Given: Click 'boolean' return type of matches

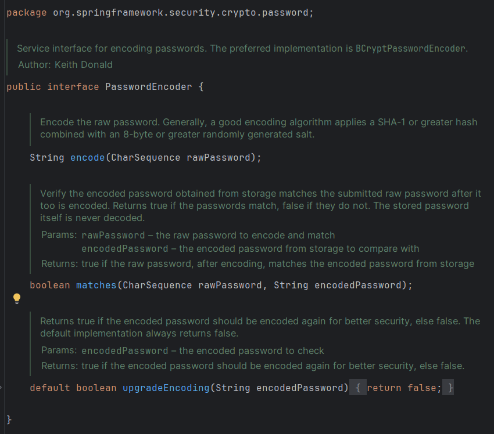Looking at the screenshot, I should [x=50, y=285].
